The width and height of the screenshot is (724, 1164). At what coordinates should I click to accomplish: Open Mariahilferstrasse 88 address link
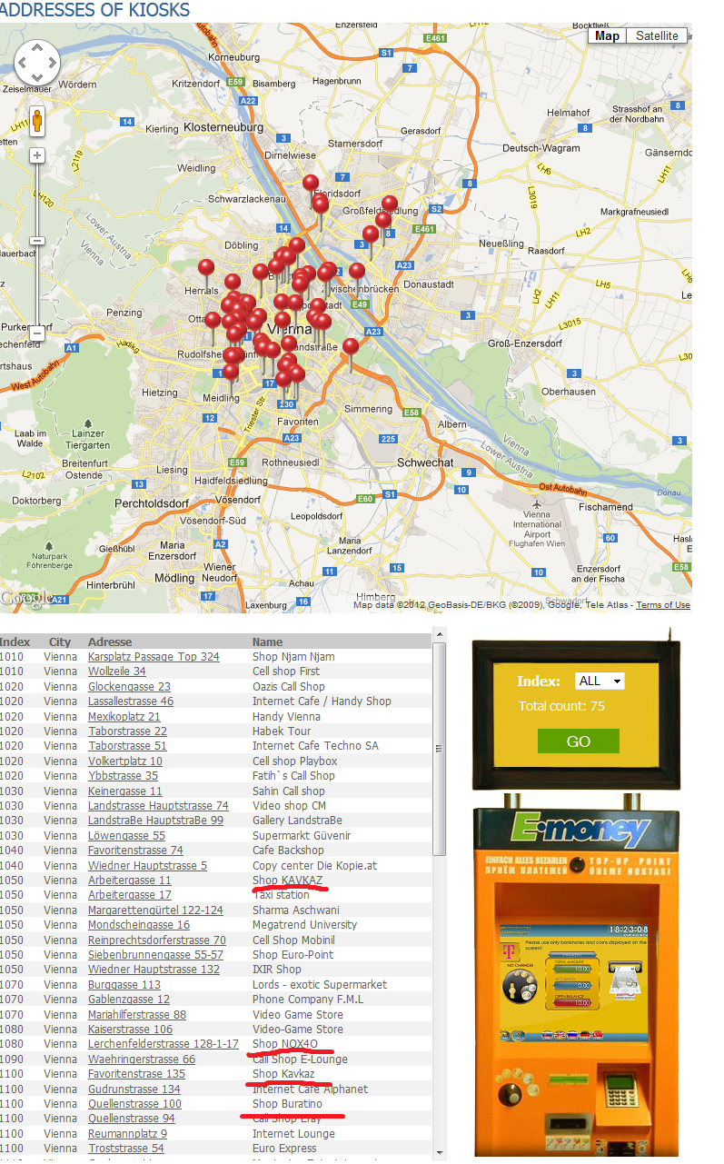[x=137, y=1015]
